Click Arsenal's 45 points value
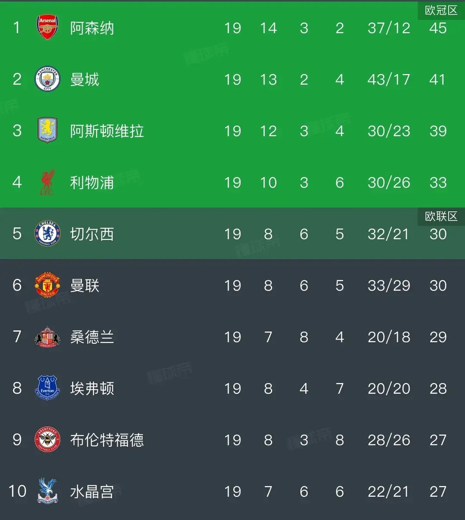 (x=438, y=28)
